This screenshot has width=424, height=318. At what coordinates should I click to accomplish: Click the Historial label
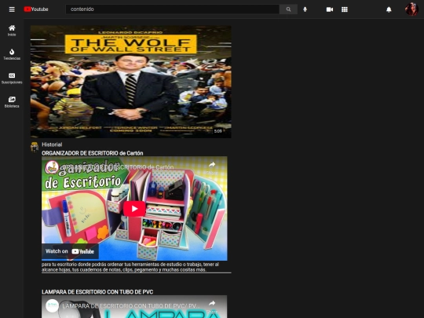(52, 144)
